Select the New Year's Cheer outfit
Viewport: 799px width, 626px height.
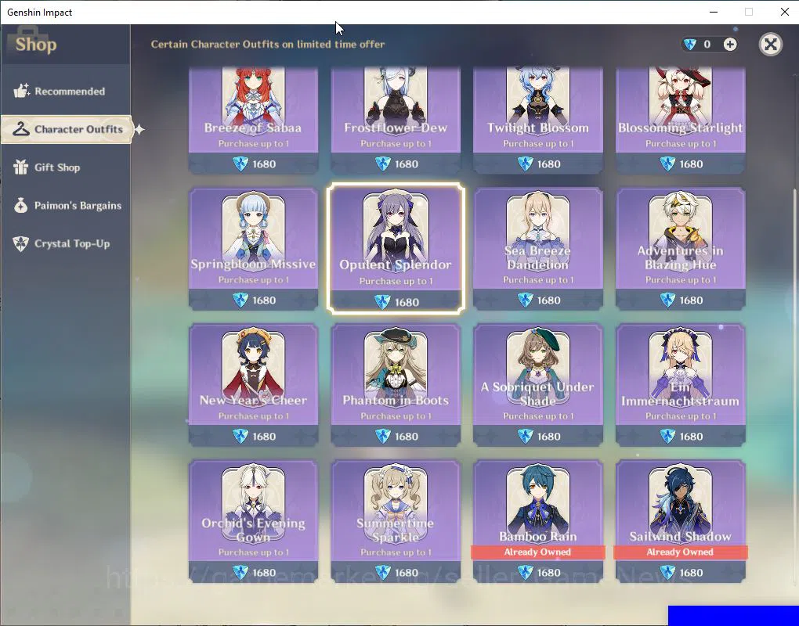[x=253, y=385]
